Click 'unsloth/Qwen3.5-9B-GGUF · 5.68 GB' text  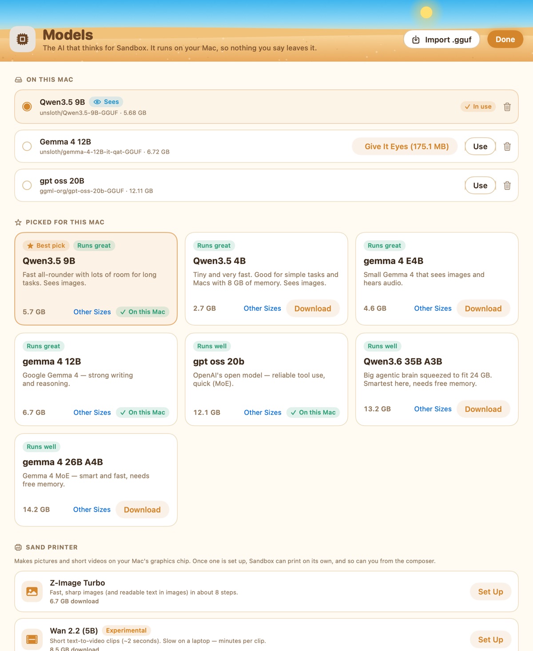[93, 113]
